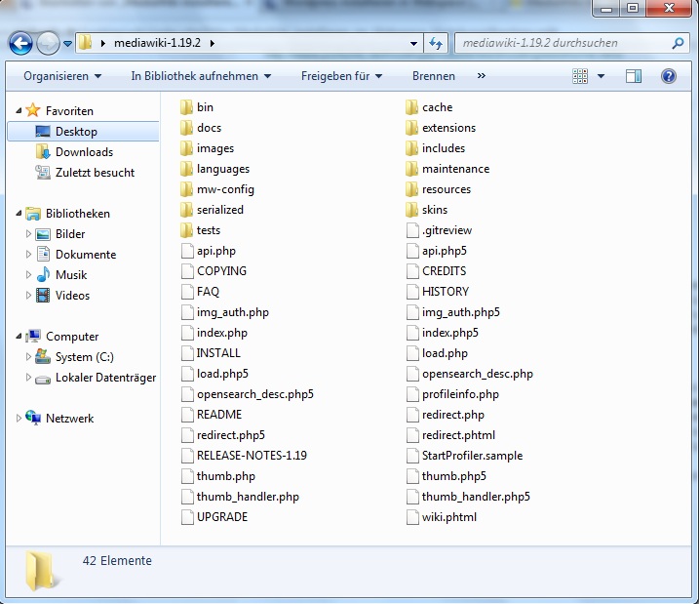Click the Brennen toolbar button
Screen dimensions: 700x604
(x=433, y=76)
